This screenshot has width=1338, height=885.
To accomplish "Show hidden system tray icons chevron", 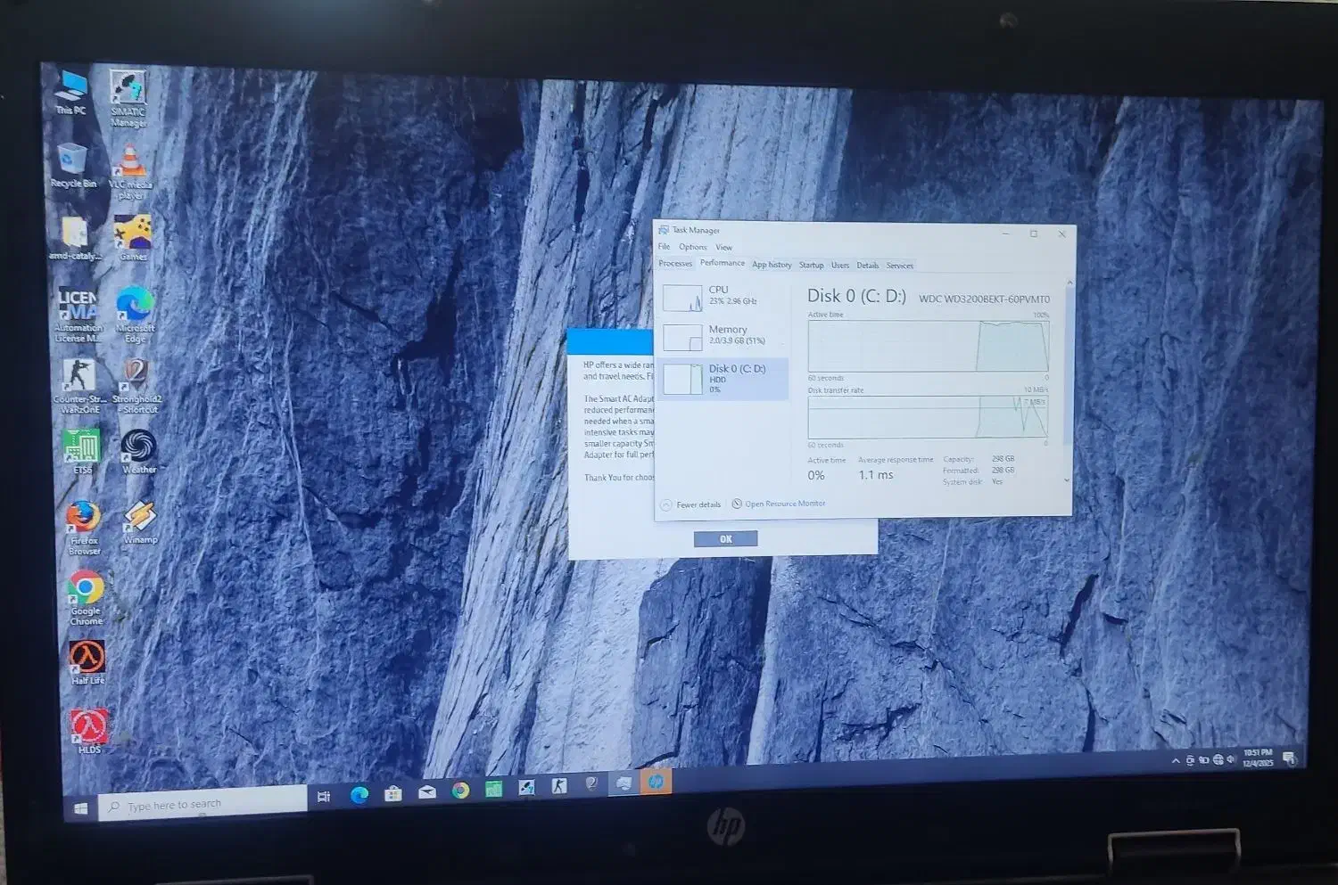I will (1176, 760).
